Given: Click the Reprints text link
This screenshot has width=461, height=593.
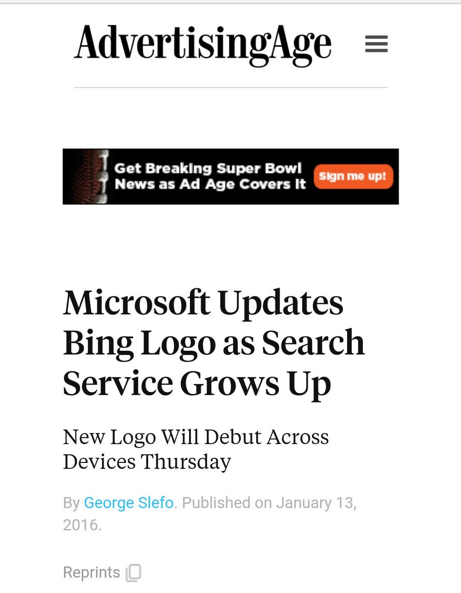Looking at the screenshot, I should pos(91,572).
